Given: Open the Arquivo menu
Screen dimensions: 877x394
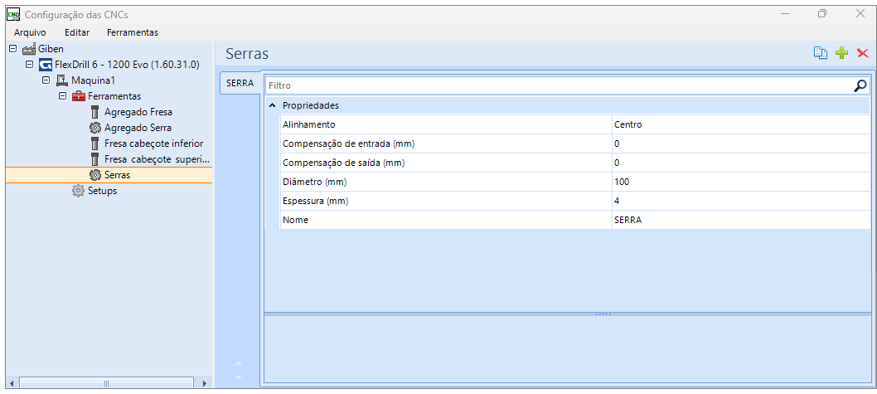Looking at the screenshot, I should [x=30, y=32].
